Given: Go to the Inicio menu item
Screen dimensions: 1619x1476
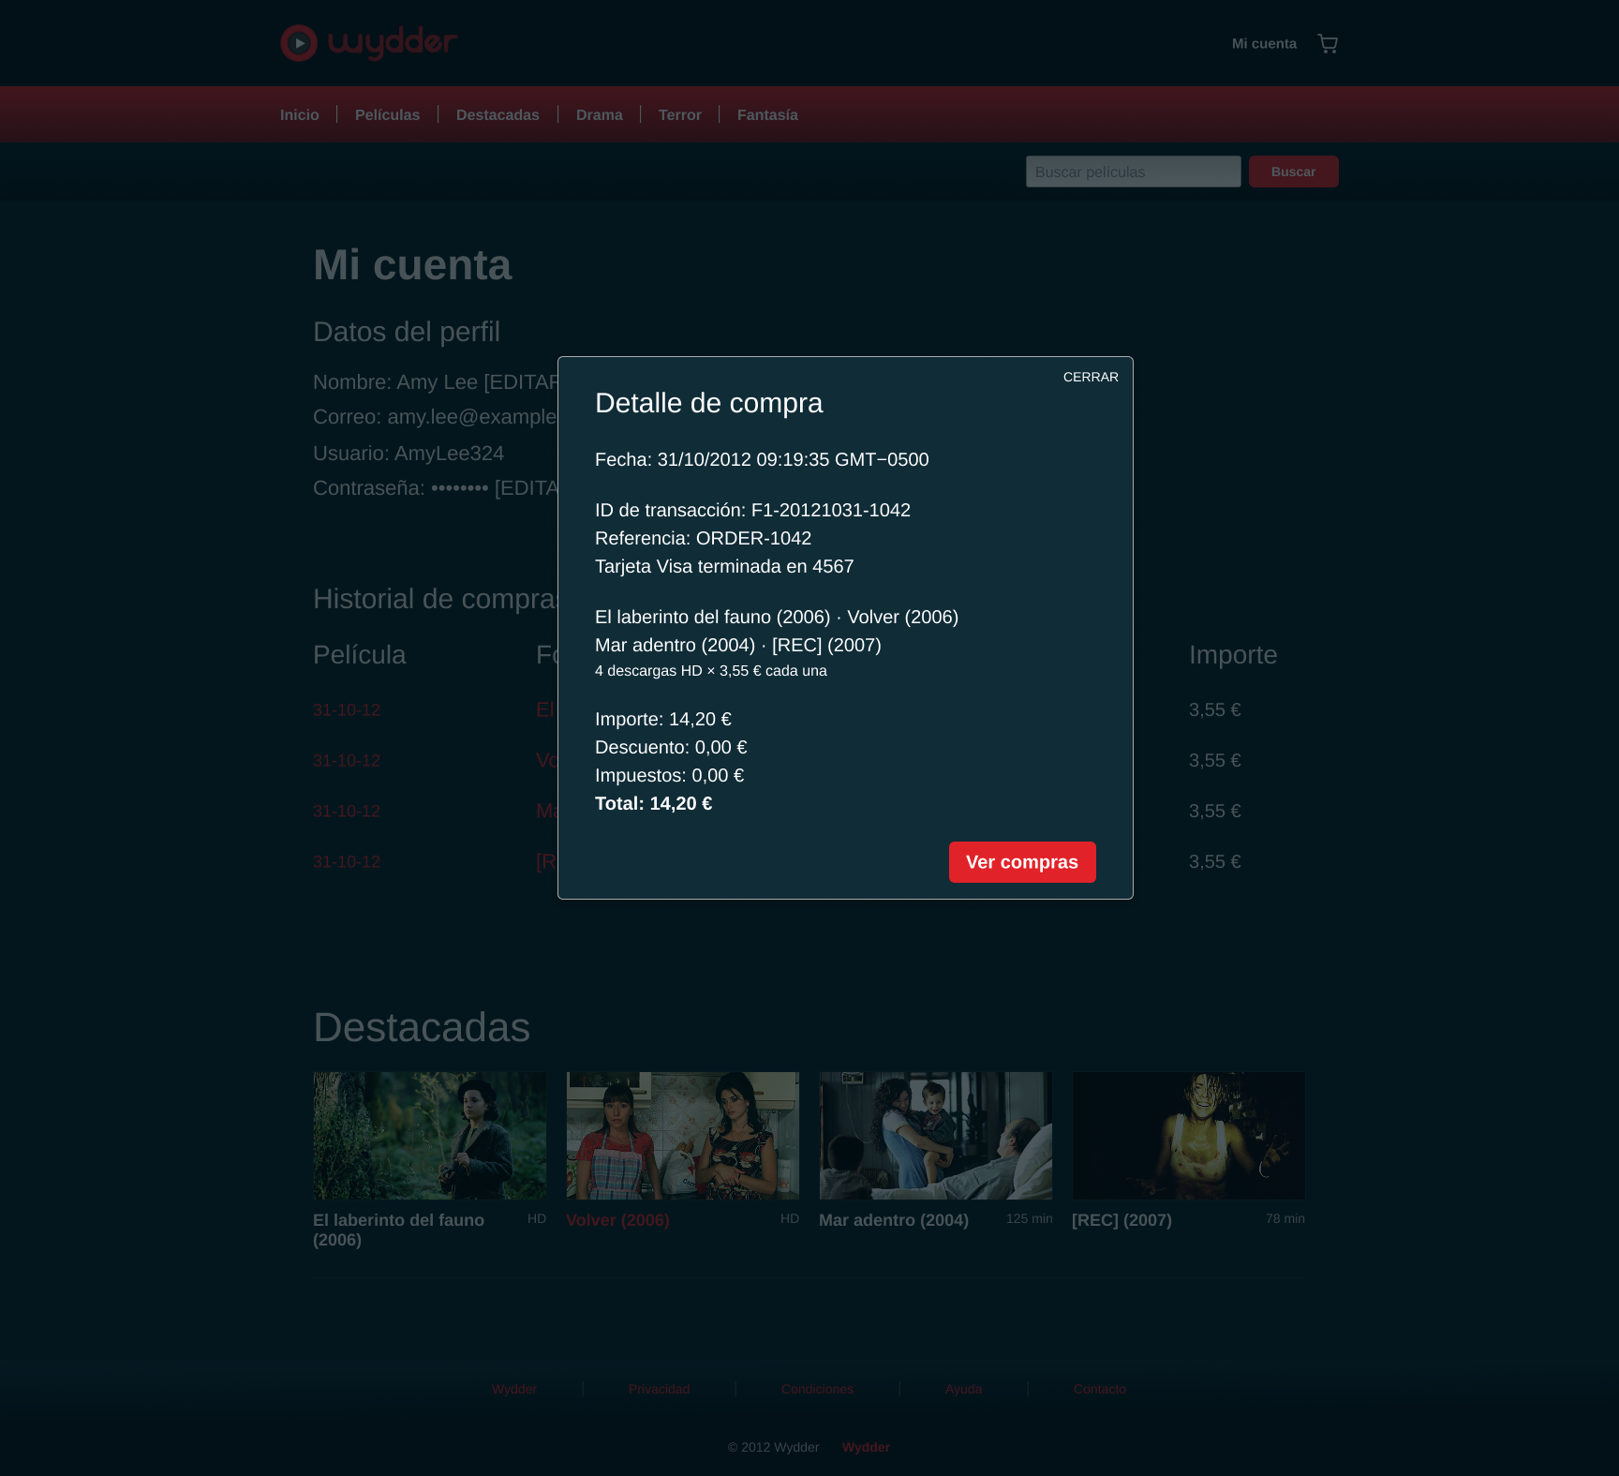Looking at the screenshot, I should click(x=300, y=114).
